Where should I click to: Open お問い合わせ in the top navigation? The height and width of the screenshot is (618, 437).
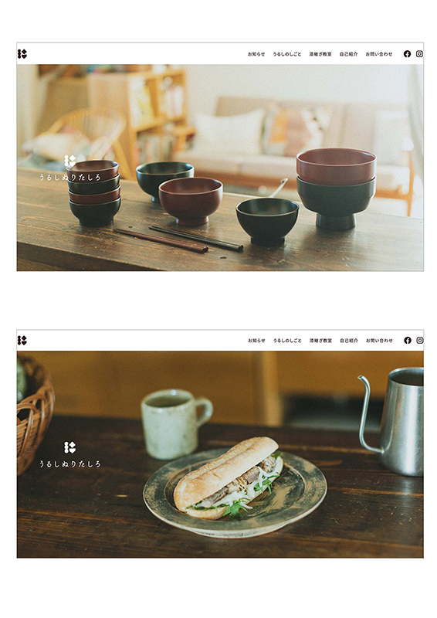click(378, 54)
